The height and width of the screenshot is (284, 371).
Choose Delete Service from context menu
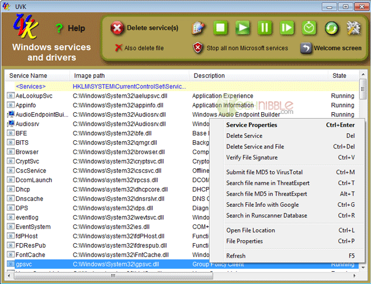[x=290, y=136]
